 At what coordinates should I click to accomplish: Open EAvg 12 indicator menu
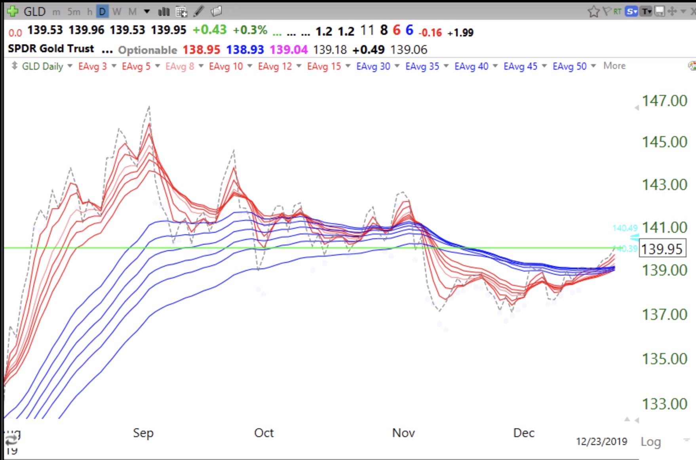[299, 66]
